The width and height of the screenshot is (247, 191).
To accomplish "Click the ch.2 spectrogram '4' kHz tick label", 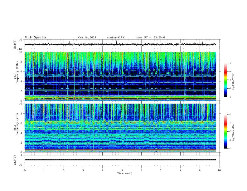I will coord(22,133).
